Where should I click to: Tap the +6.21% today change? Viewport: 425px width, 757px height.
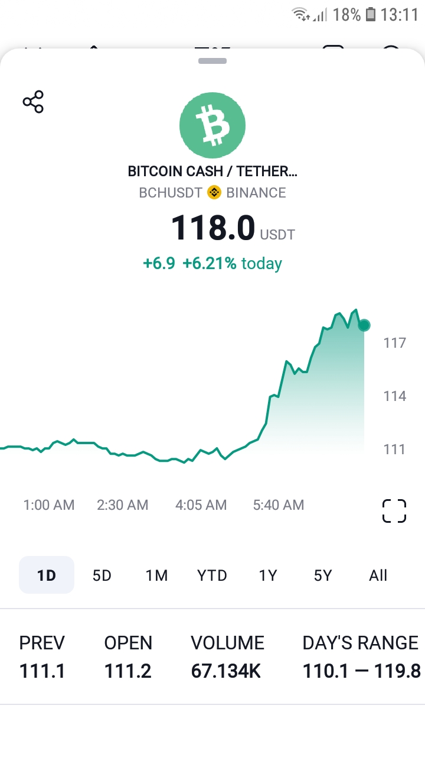click(232, 263)
